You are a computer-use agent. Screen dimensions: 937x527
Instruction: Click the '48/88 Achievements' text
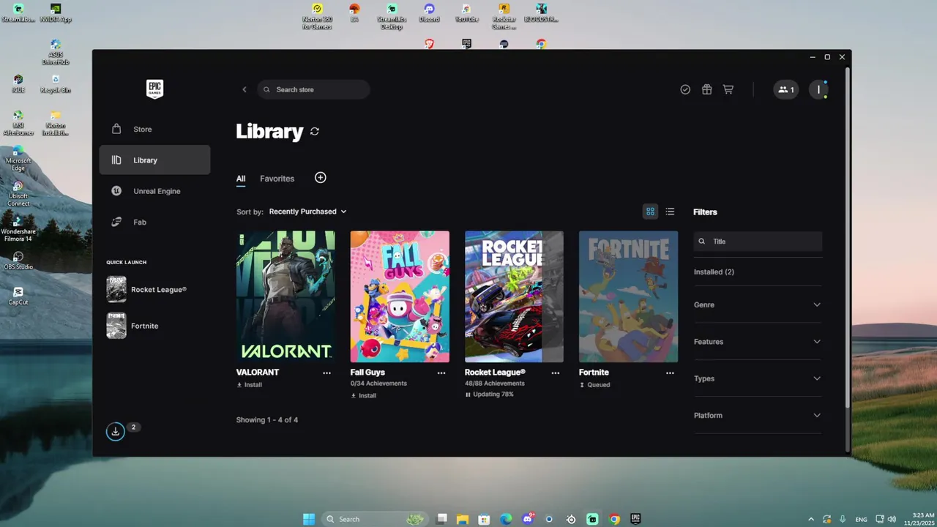(x=494, y=384)
